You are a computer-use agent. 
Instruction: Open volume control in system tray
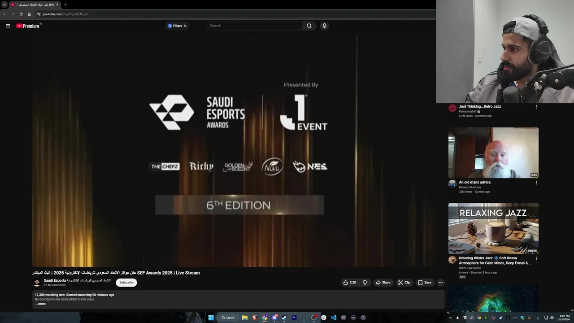pyautogui.click(x=552, y=318)
